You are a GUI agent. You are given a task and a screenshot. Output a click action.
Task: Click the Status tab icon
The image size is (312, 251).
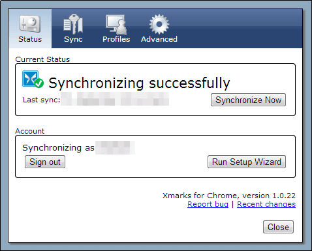[x=30, y=23]
